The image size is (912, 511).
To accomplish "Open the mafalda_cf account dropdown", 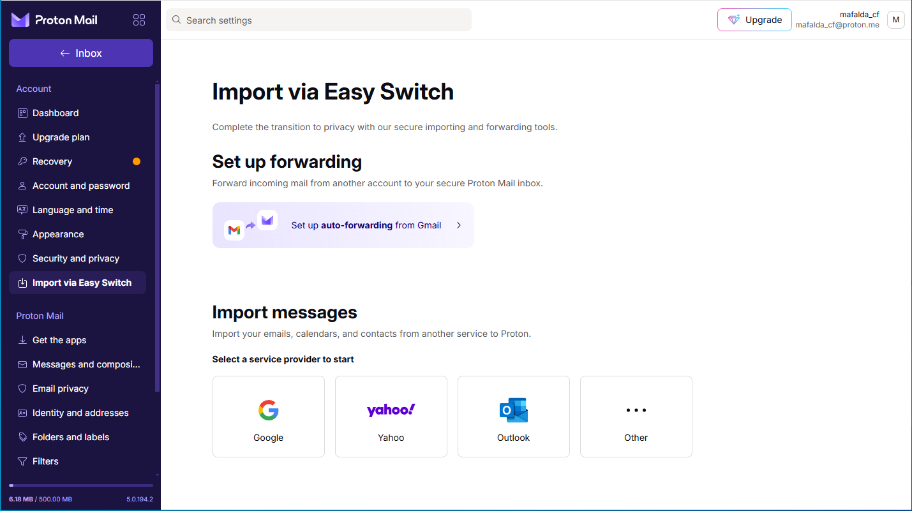I will point(850,20).
